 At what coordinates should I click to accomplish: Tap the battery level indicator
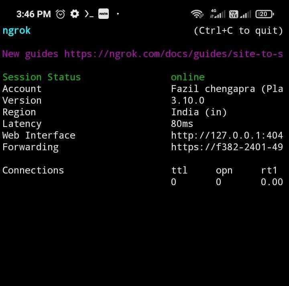[x=264, y=14]
